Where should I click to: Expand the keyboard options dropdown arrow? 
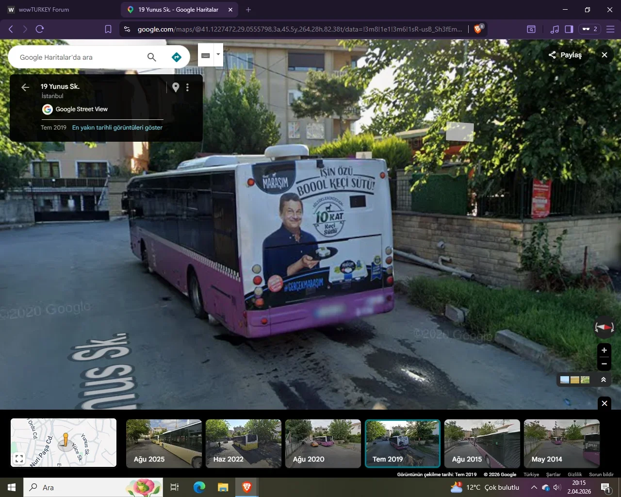coord(218,55)
